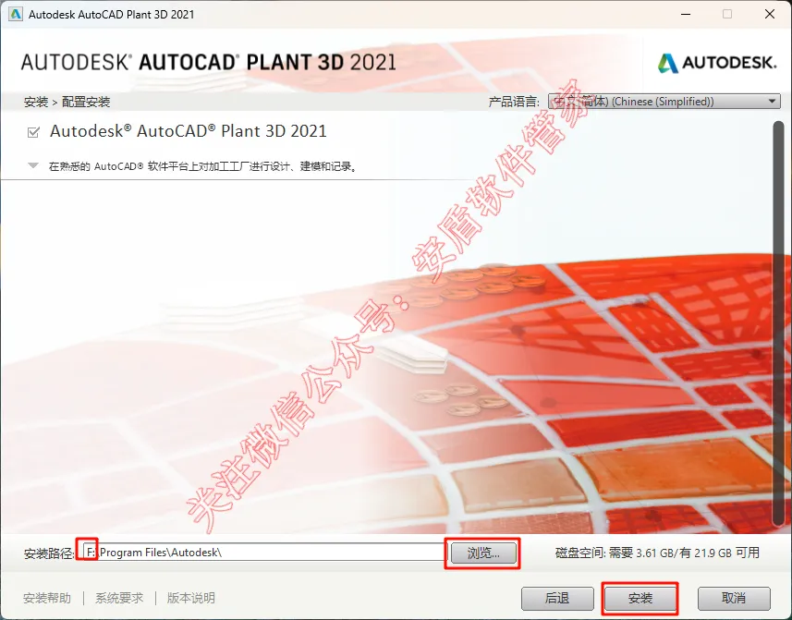Close the installer window
The height and width of the screenshot is (620, 792).
pos(769,14)
